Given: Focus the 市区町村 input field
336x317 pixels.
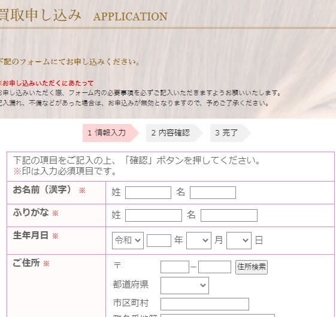Looking at the screenshot, I should click(205, 304).
